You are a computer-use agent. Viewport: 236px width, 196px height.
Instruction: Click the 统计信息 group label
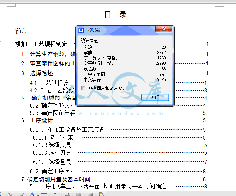click(89, 41)
